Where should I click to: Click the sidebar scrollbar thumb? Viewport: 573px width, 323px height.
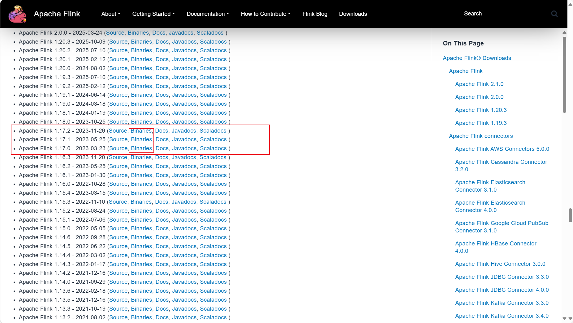564,75
